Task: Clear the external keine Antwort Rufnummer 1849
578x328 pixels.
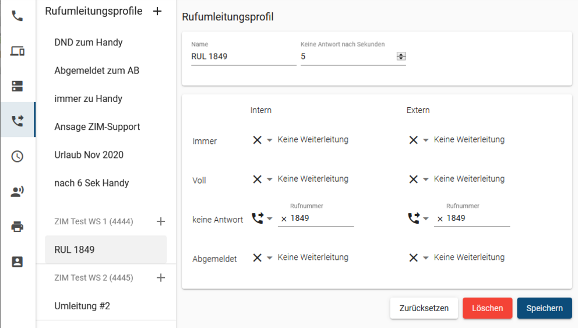Action: [x=440, y=219]
